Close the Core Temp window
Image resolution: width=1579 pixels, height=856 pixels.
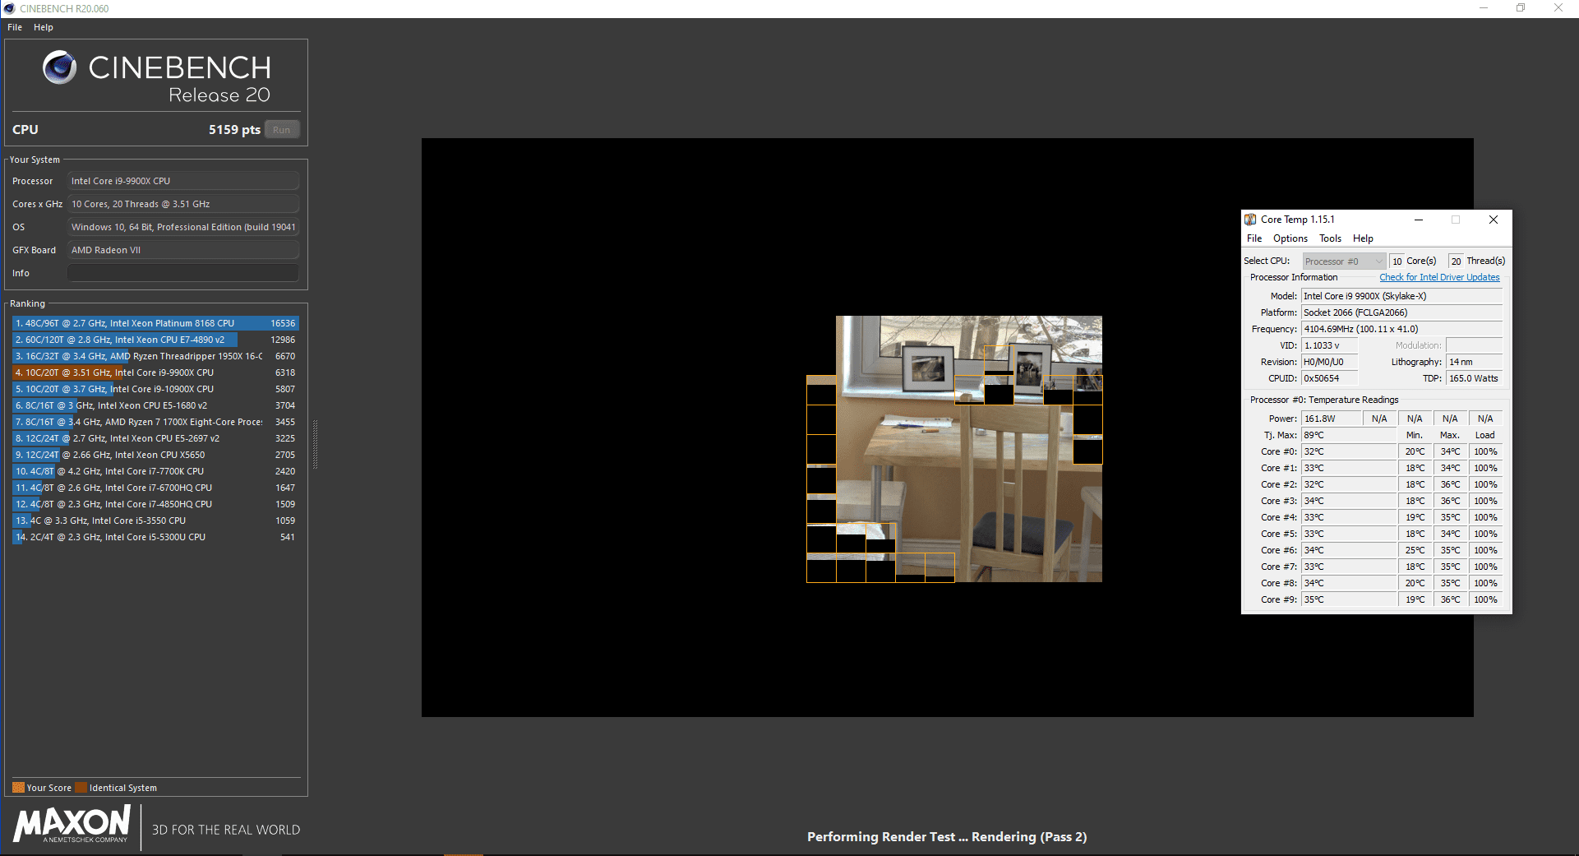1494,220
